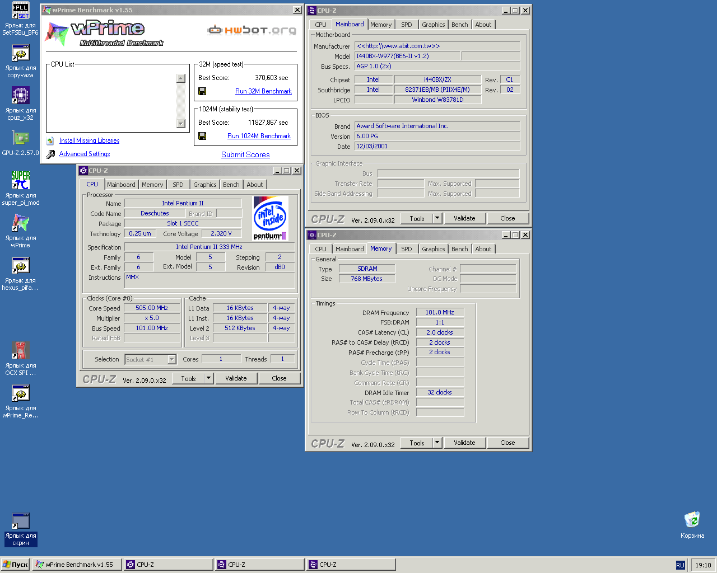Image resolution: width=717 pixels, height=573 pixels.
Task: Click the abit.com.tw manufacturer field
Action: [x=437, y=46]
